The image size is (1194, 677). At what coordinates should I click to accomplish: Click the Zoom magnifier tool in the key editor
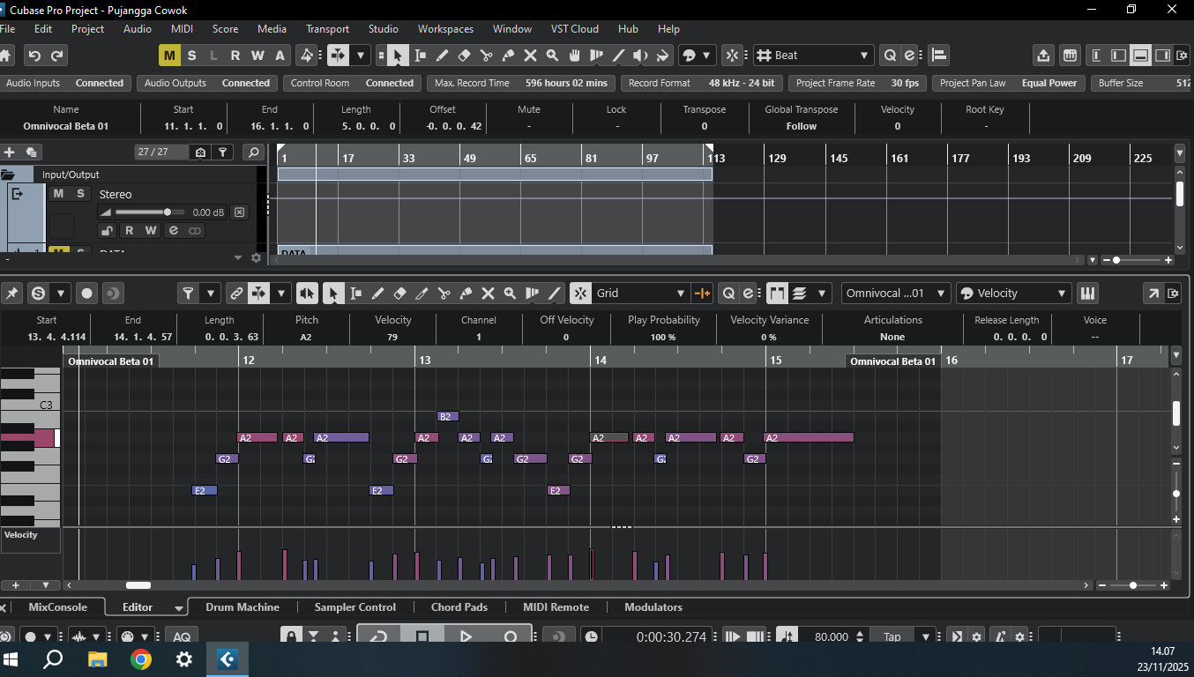click(510, 294)
